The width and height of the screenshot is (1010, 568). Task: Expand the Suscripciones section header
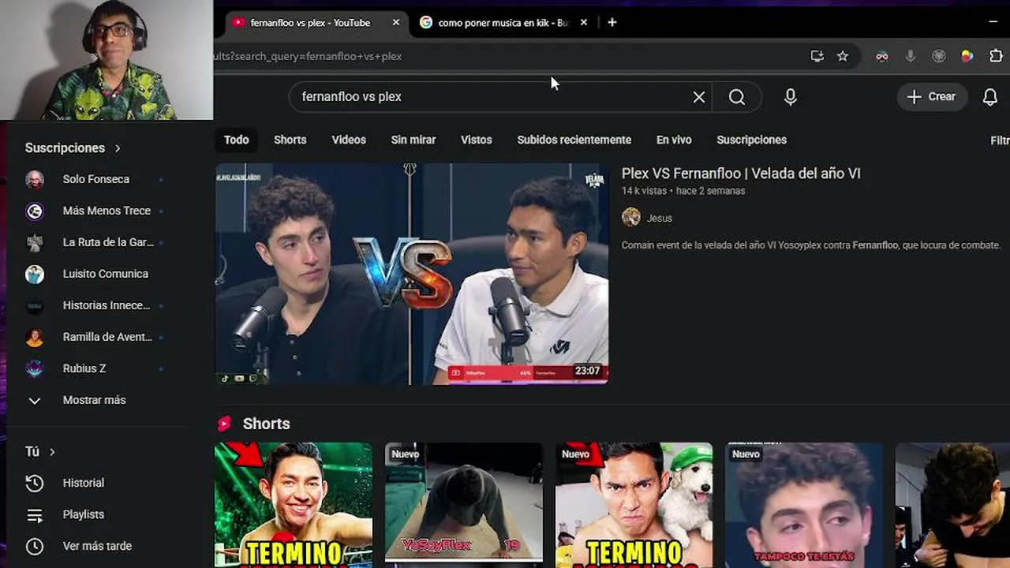coord(73,148)
